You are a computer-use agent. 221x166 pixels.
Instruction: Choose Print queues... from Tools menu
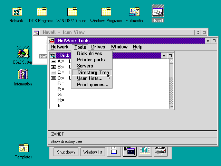[x=92, y=85]
